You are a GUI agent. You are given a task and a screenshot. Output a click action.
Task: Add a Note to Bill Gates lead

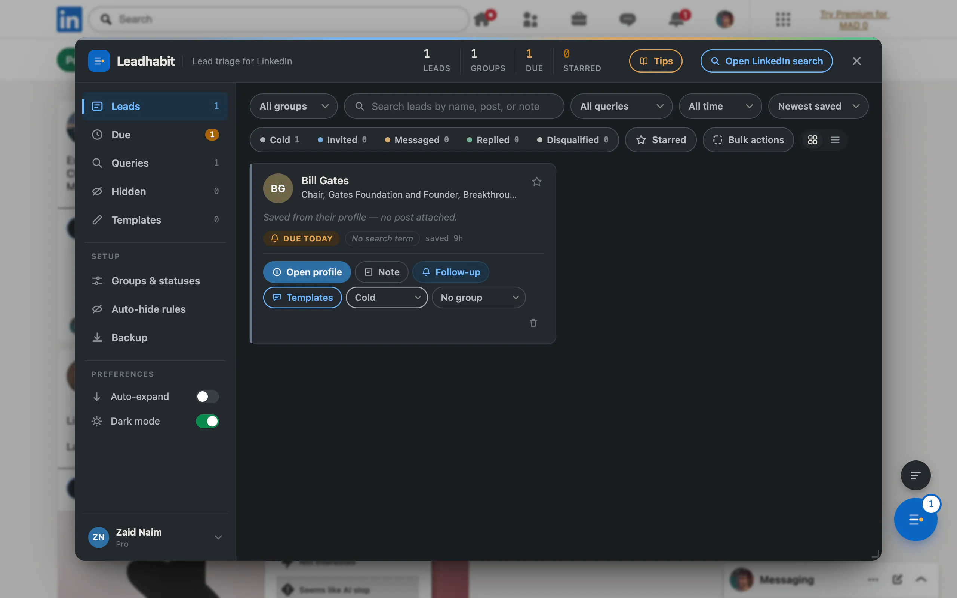point(381,272)
